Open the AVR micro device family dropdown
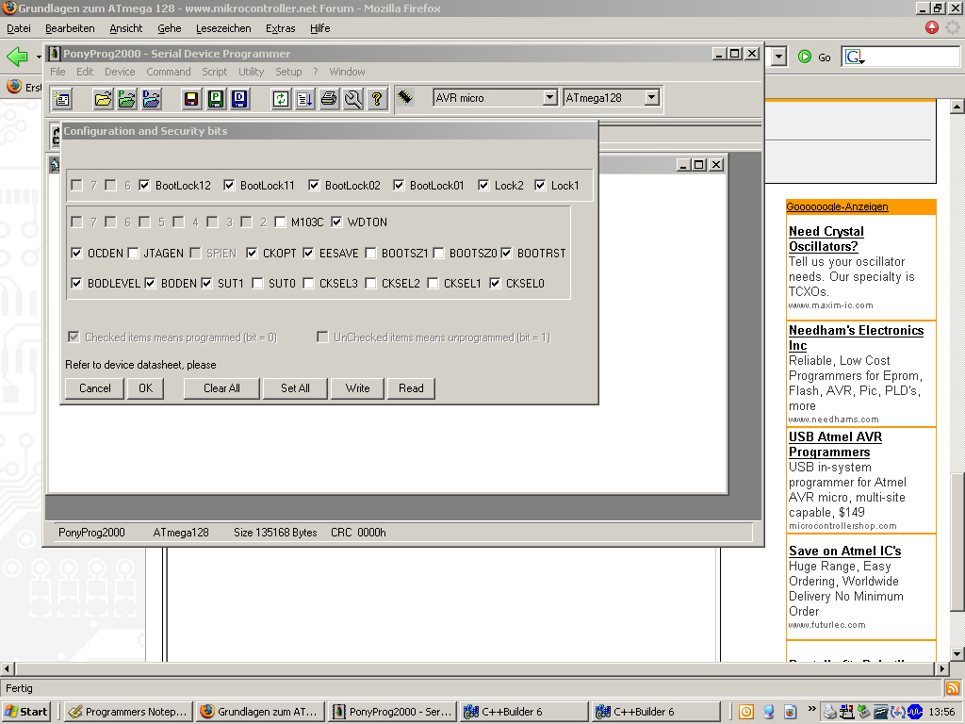 [x=549, y=97]
